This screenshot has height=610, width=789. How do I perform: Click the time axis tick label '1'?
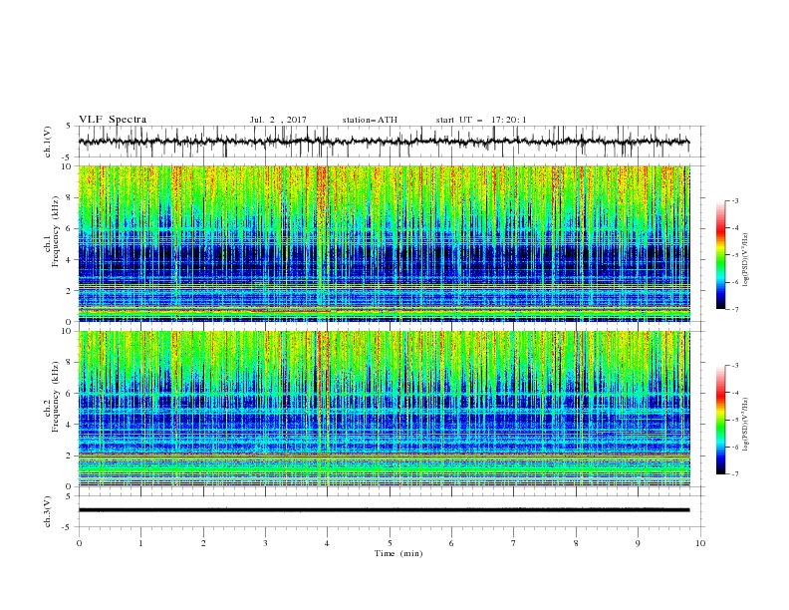pos(140,543)
